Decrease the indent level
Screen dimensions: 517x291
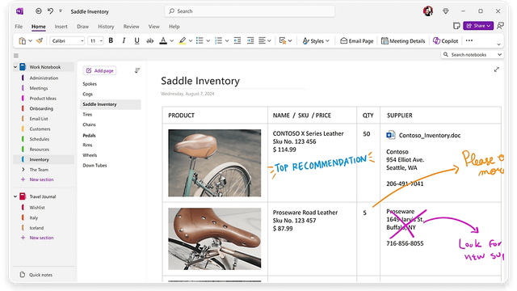237,40
